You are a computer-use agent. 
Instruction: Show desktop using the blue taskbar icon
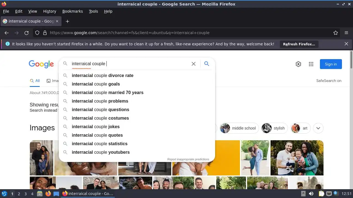pyautogui.click(x=56, y=194)
